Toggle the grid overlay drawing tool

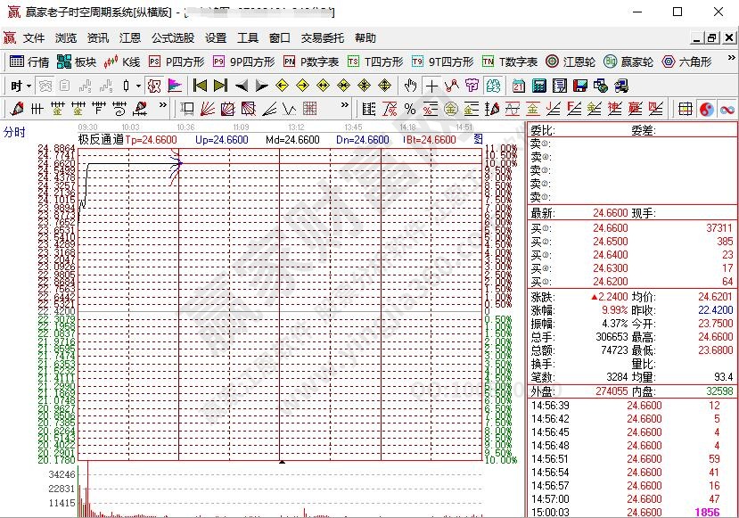point(308,108)
